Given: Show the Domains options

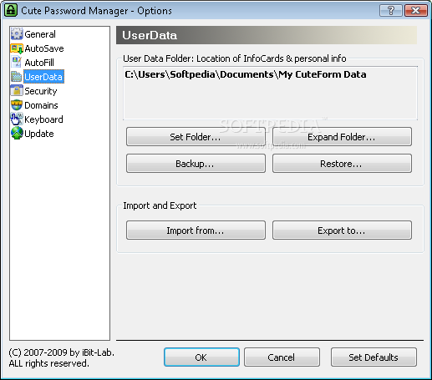Looking at the screenshot, I should [41, 105].
